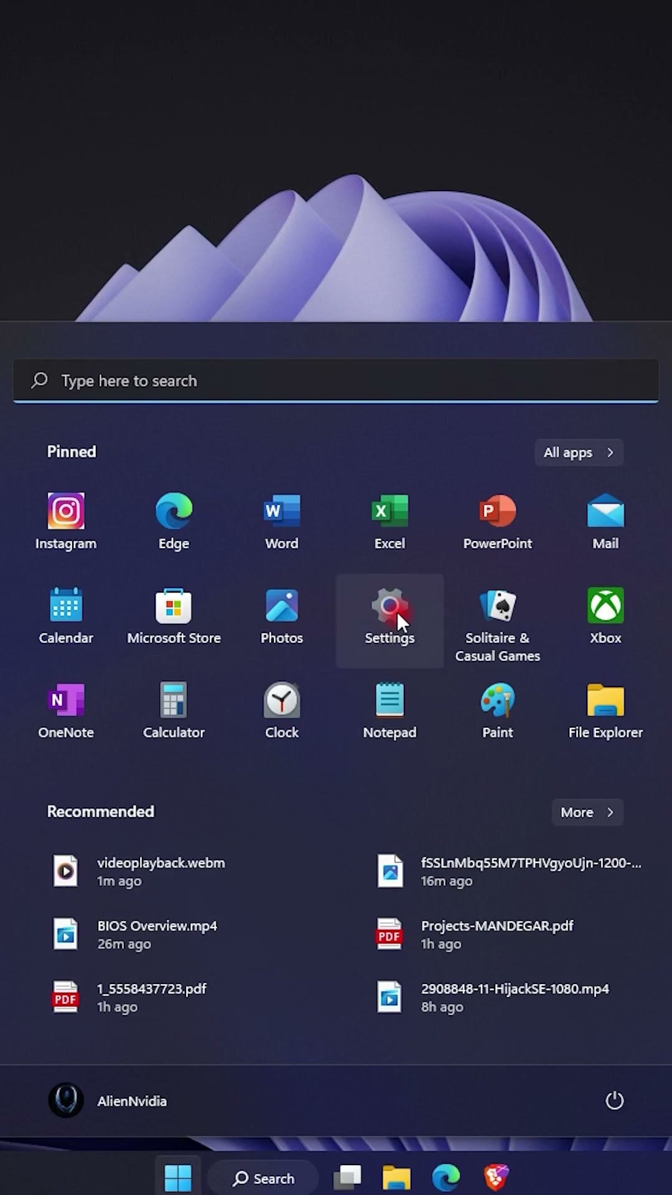Screen dimensions: 672x1195
Task: Open fSSLnMbq55M7TPHVgyoUjn-1200 image file
Action: pyautogui.click(x=508, y=871)
